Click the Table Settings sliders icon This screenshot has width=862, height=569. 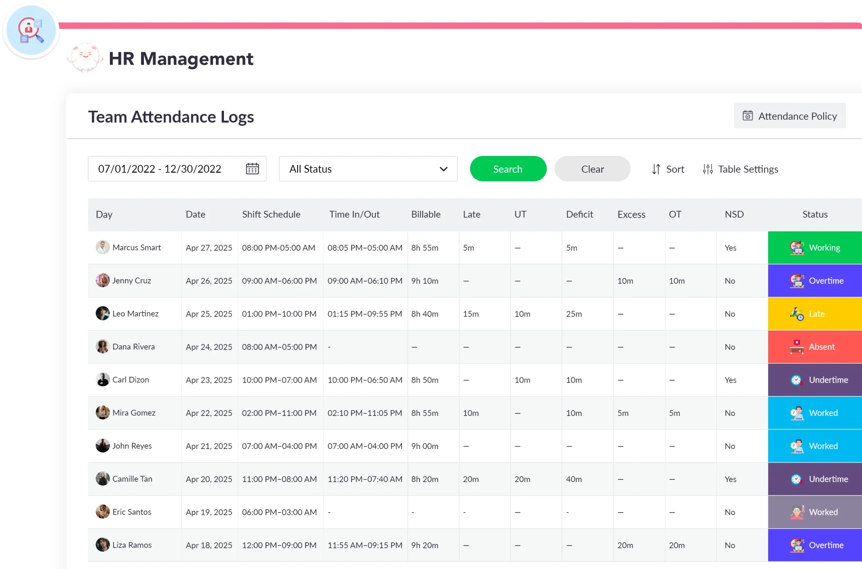tap(708, 169)
